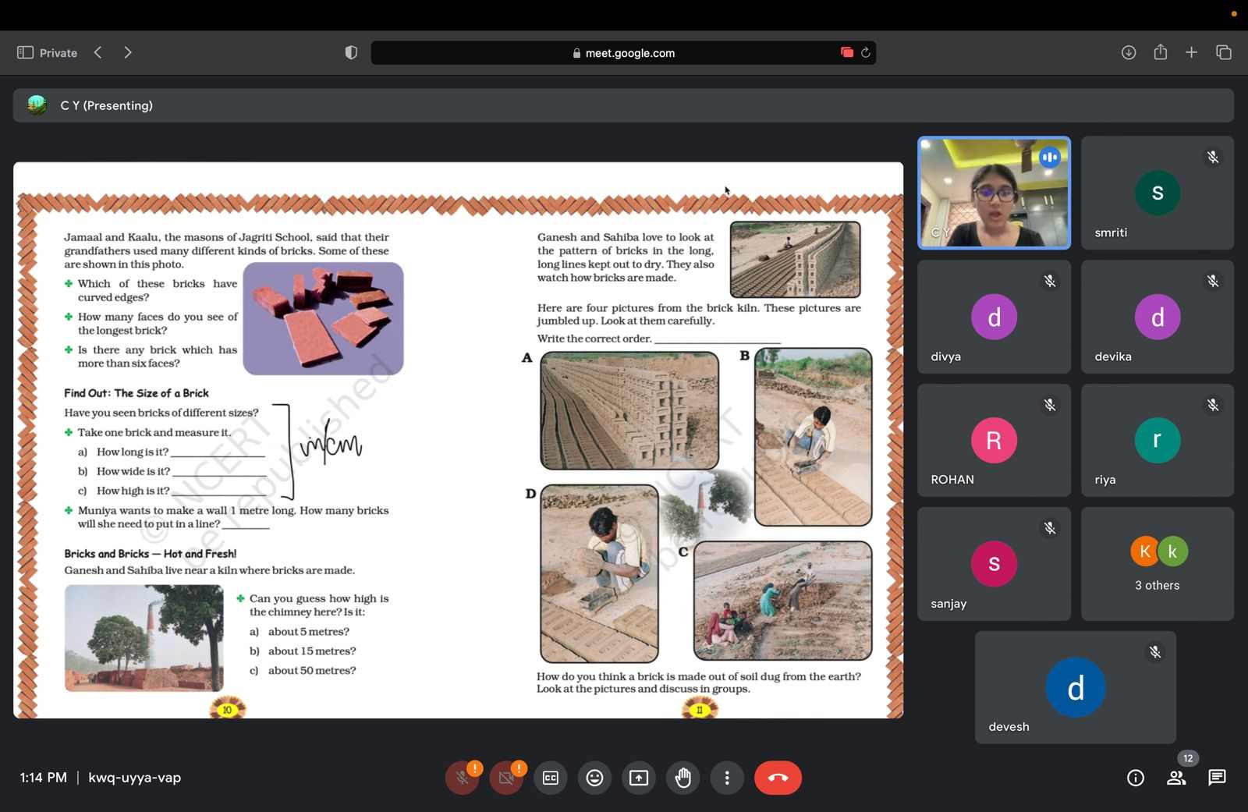Click the meet.google.com address bar
The width and height of the screenshot is (1248, 812).
click(624, 53)
